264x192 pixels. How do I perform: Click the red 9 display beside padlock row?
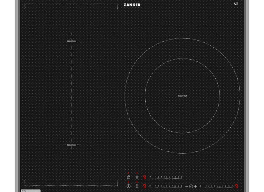pyautogui.click(x=144, y=177)
